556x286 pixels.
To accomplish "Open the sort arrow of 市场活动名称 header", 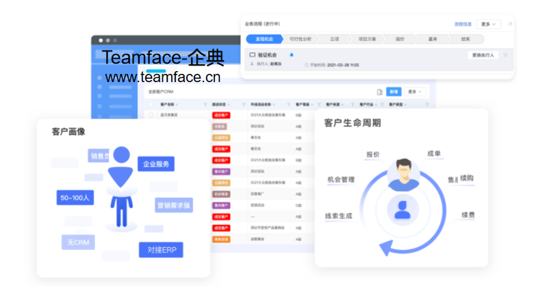I will click(274, 105).
